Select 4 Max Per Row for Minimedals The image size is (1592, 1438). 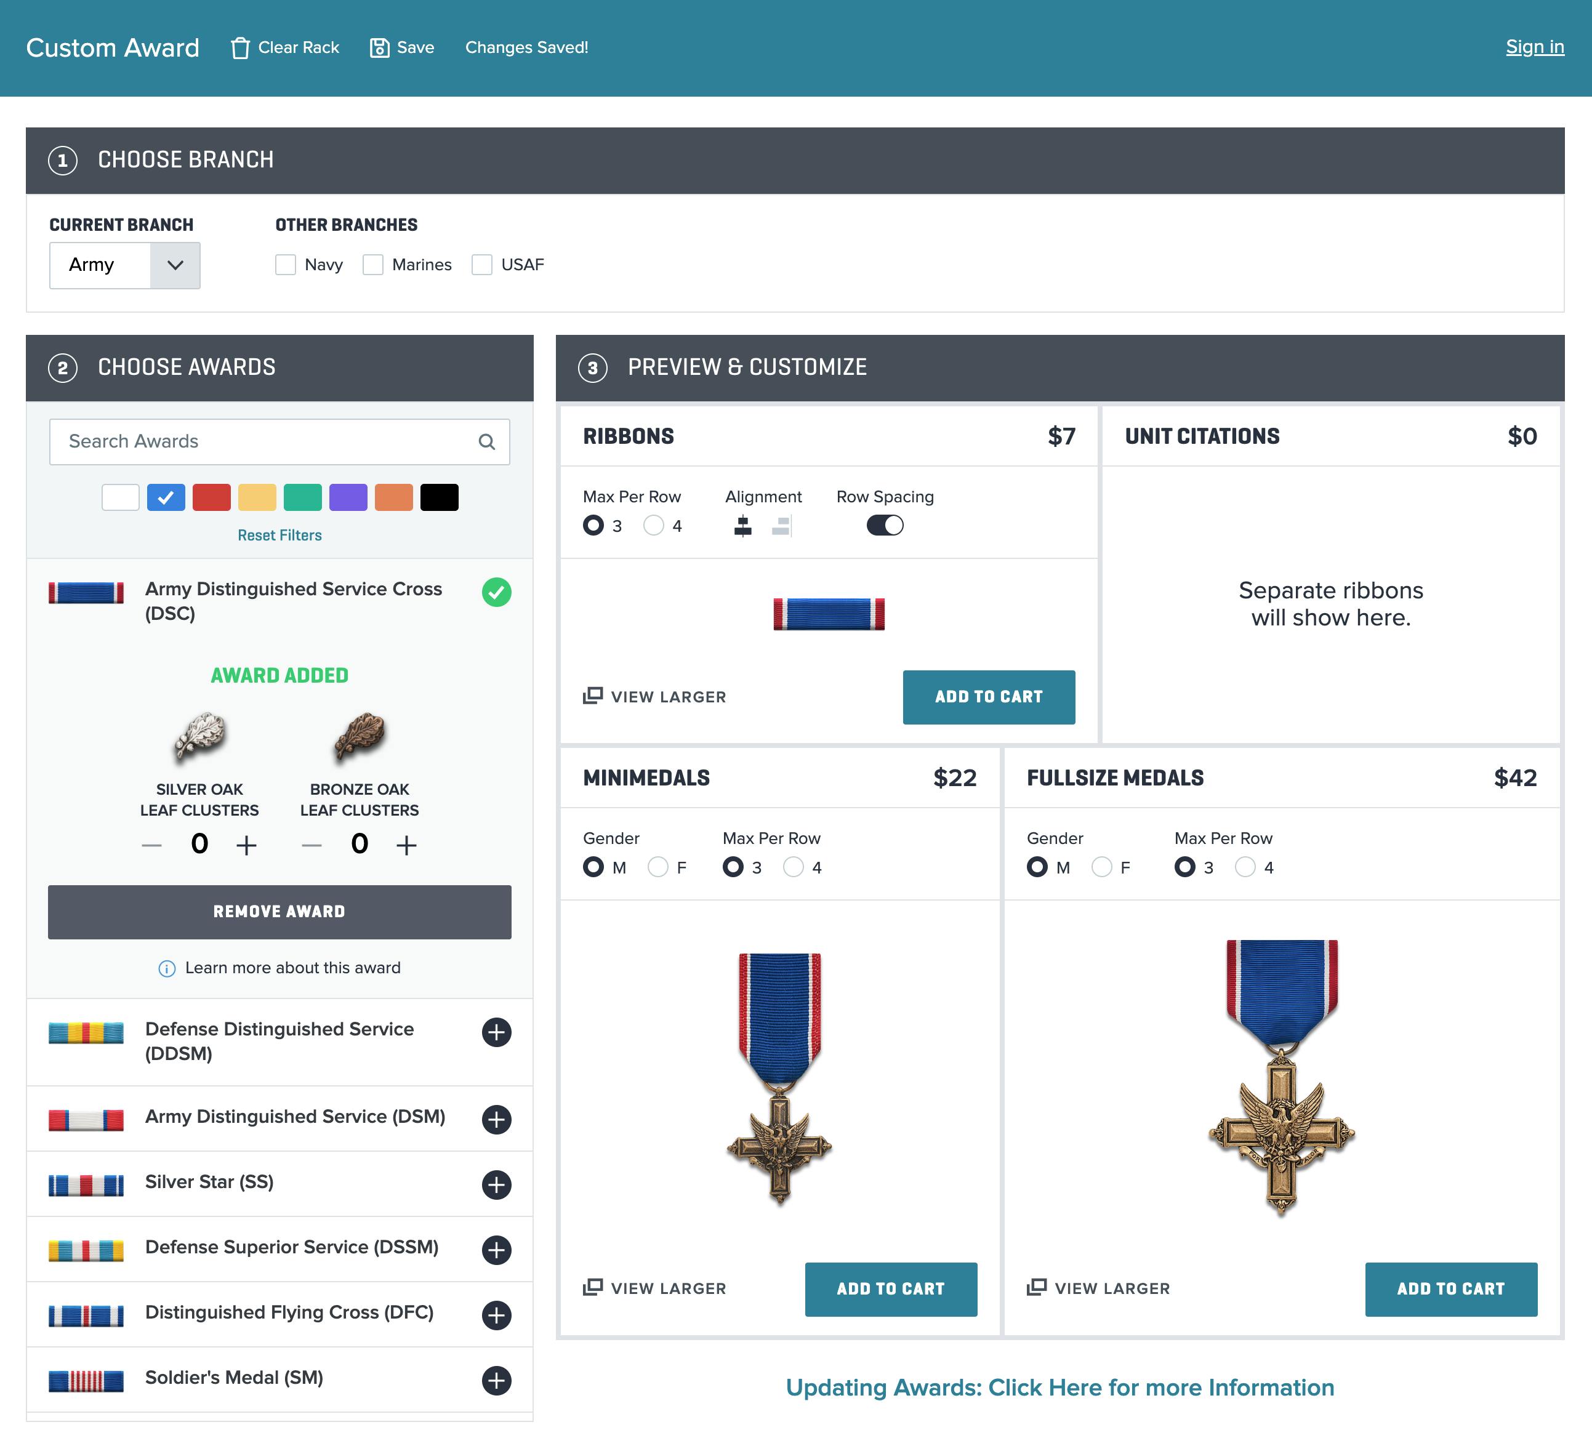[794, 867]
